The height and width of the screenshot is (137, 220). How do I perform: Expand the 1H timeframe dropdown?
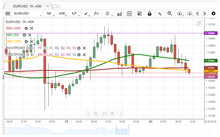[x=49, y=13]
